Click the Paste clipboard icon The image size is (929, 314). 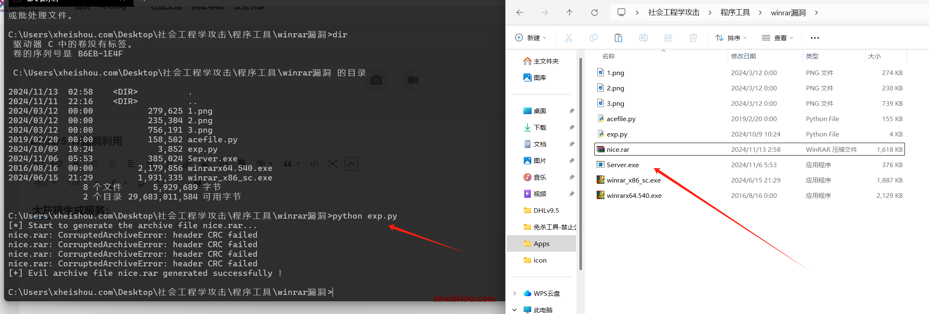click(619, 38)
